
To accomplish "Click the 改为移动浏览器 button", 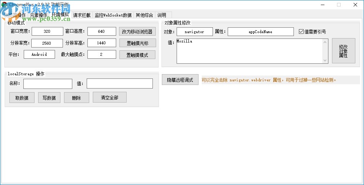I will coord(137,32).
